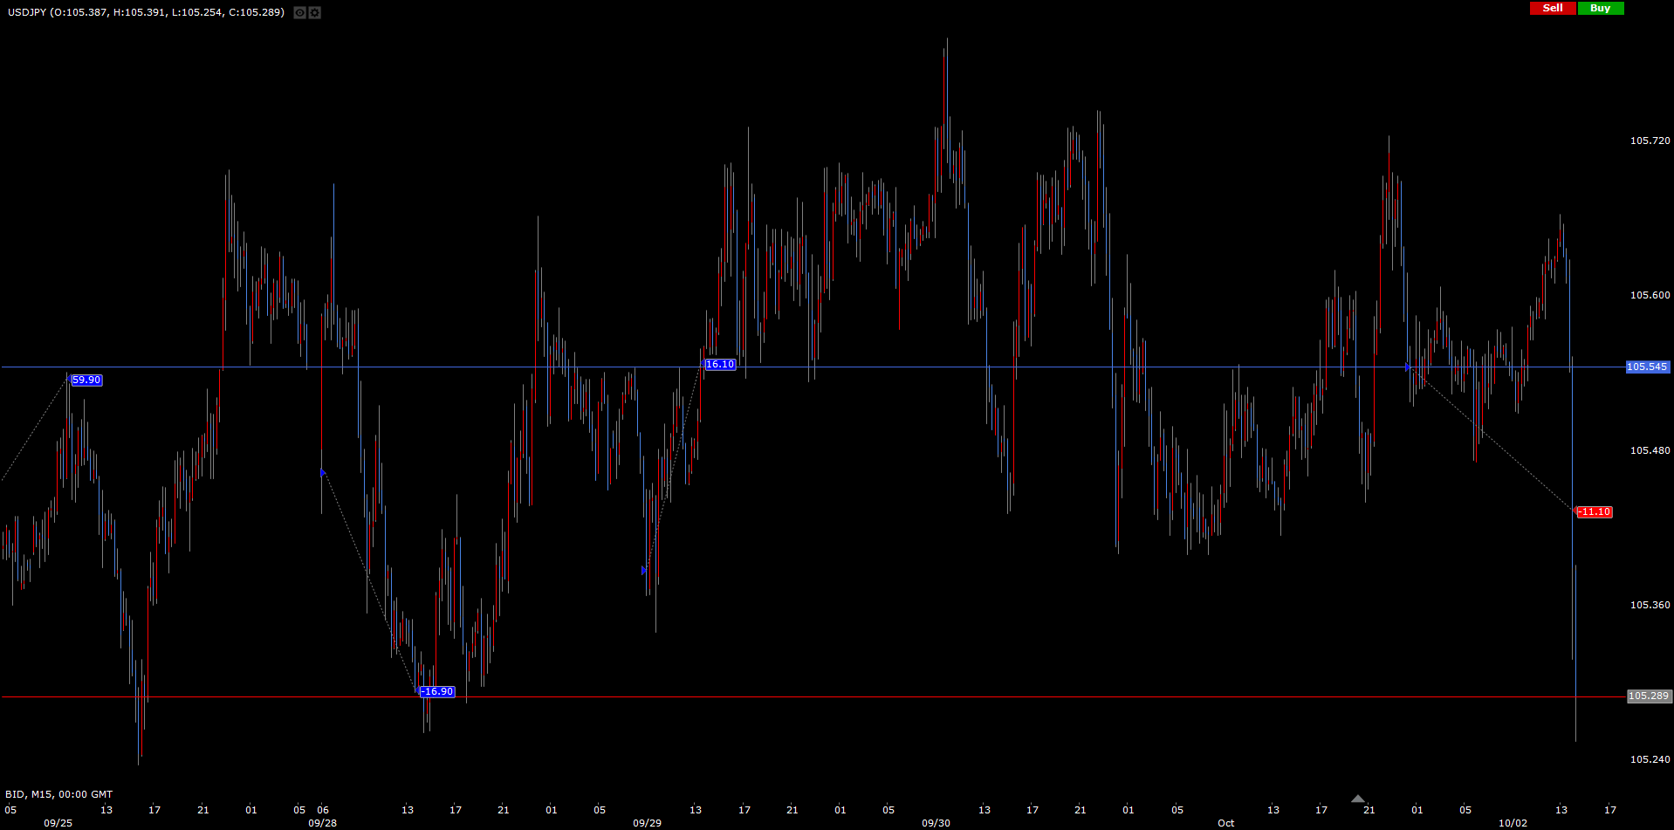Click the 105.360 level on price axis
This screenshot has width=1674, height=830.
click(x=1650, y=605)
